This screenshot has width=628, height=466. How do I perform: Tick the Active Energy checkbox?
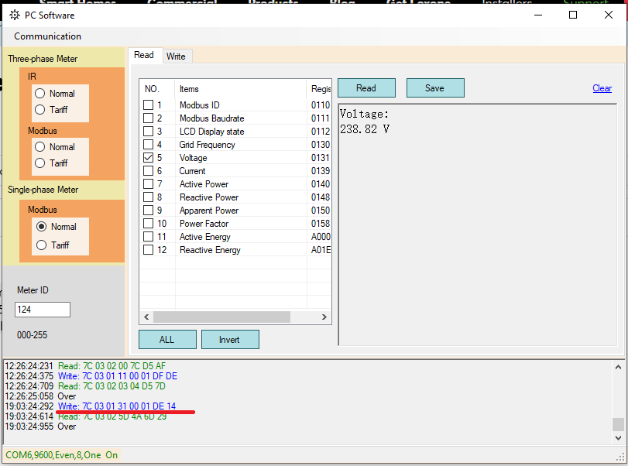pyautogui.click(x=149, y=237)
